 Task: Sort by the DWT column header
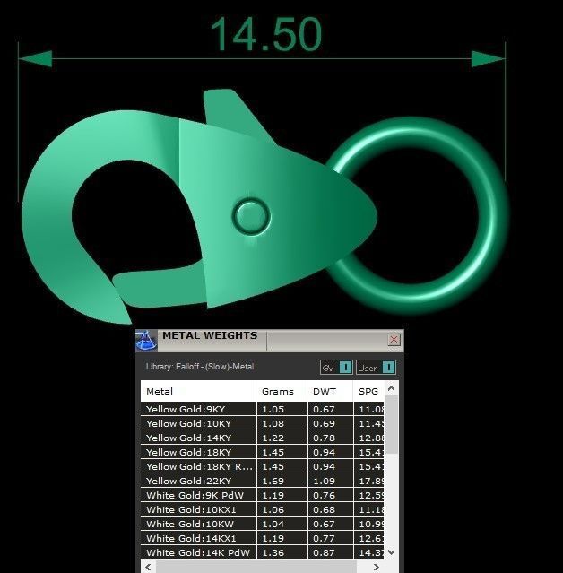330,391
